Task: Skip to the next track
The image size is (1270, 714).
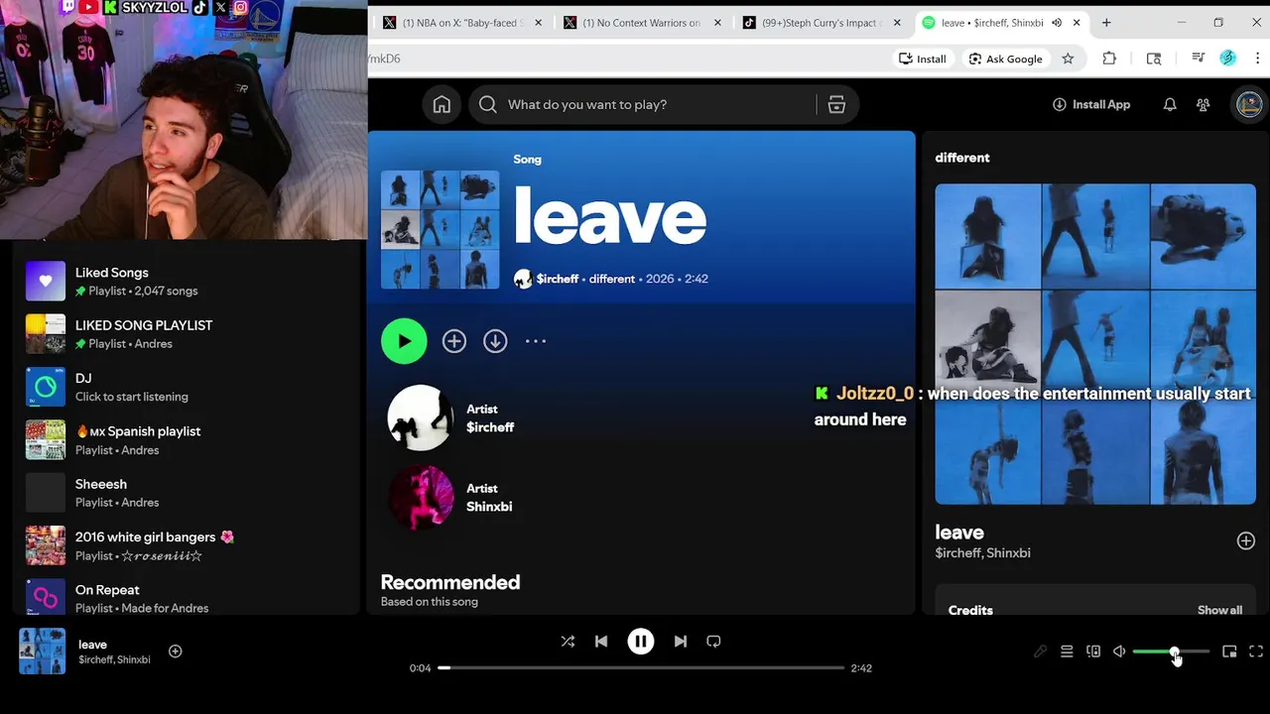Action: [681, 642]
